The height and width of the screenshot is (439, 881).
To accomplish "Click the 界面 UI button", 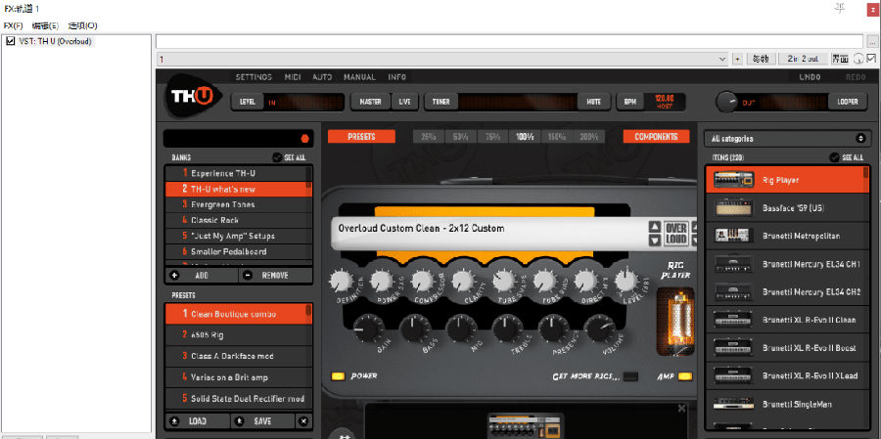I will pos(841,59).
